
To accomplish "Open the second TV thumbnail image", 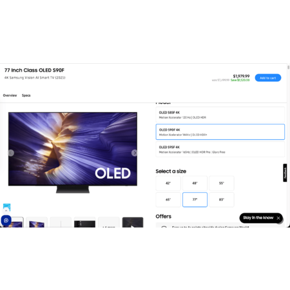I will pyautogui.click(x=37, y=222).
